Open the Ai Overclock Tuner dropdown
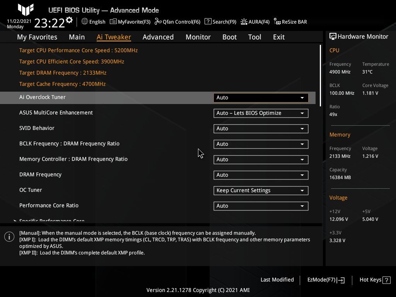396x297 pixels. point(261,98)
